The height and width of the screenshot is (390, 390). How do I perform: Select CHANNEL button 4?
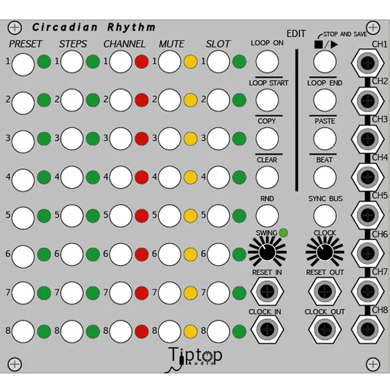[121, 177]
